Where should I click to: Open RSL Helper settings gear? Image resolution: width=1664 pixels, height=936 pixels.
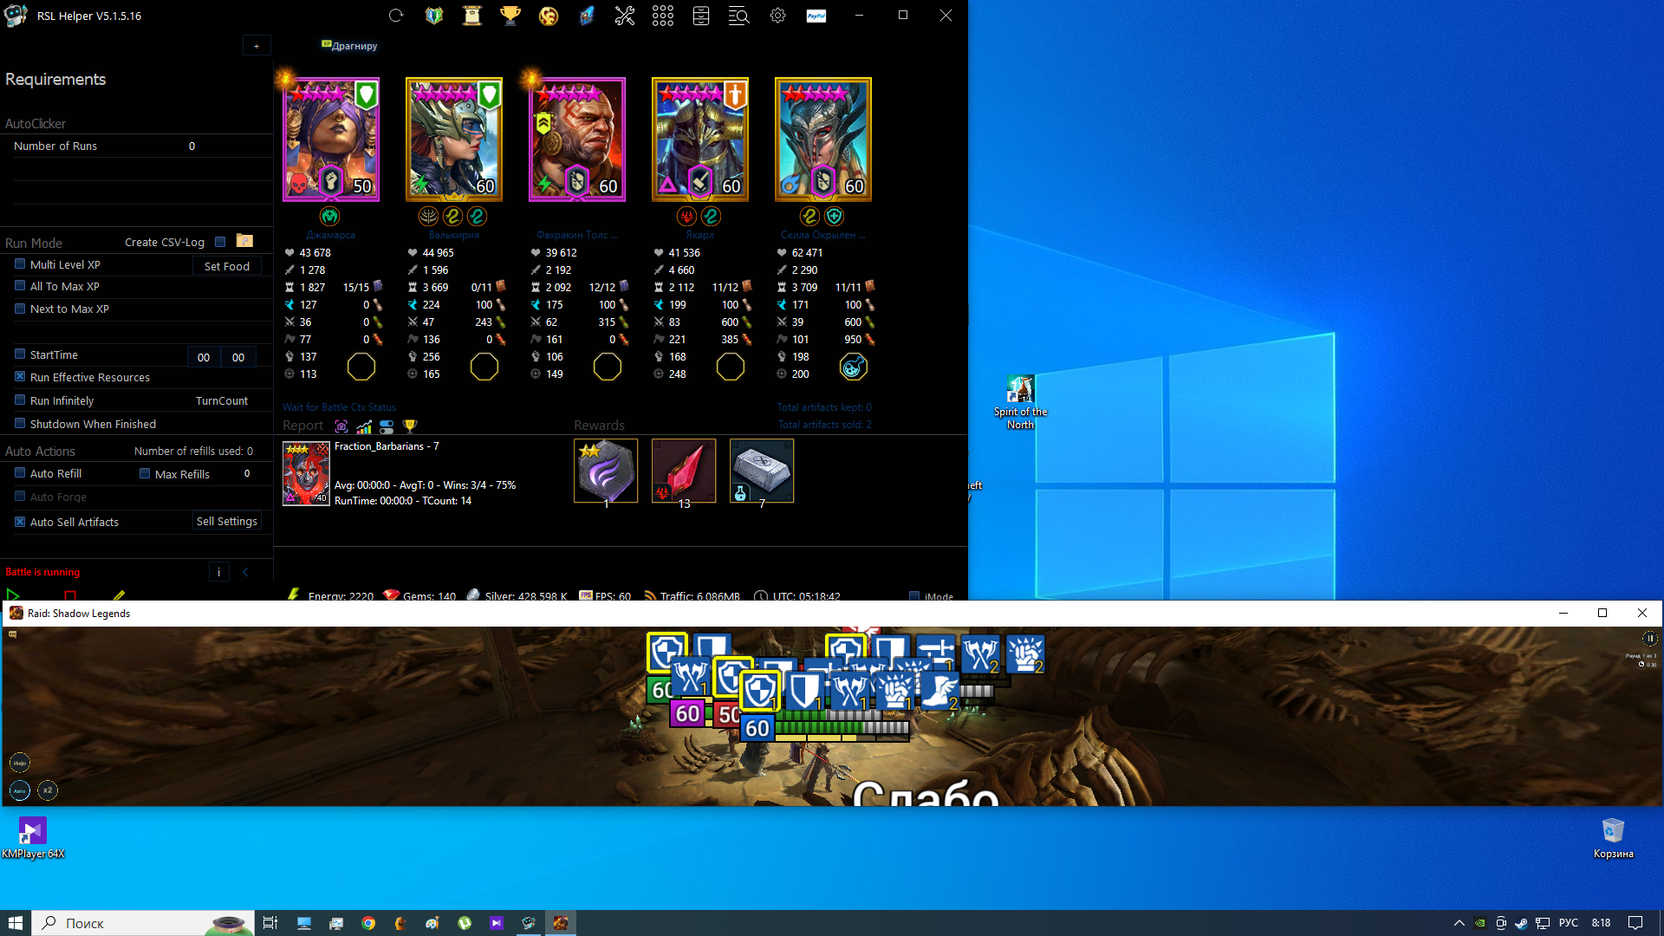pos(777,16)
